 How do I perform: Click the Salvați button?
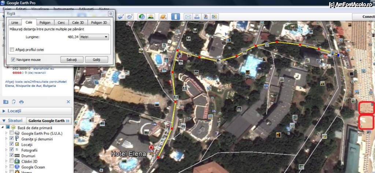tap(72, 59)
